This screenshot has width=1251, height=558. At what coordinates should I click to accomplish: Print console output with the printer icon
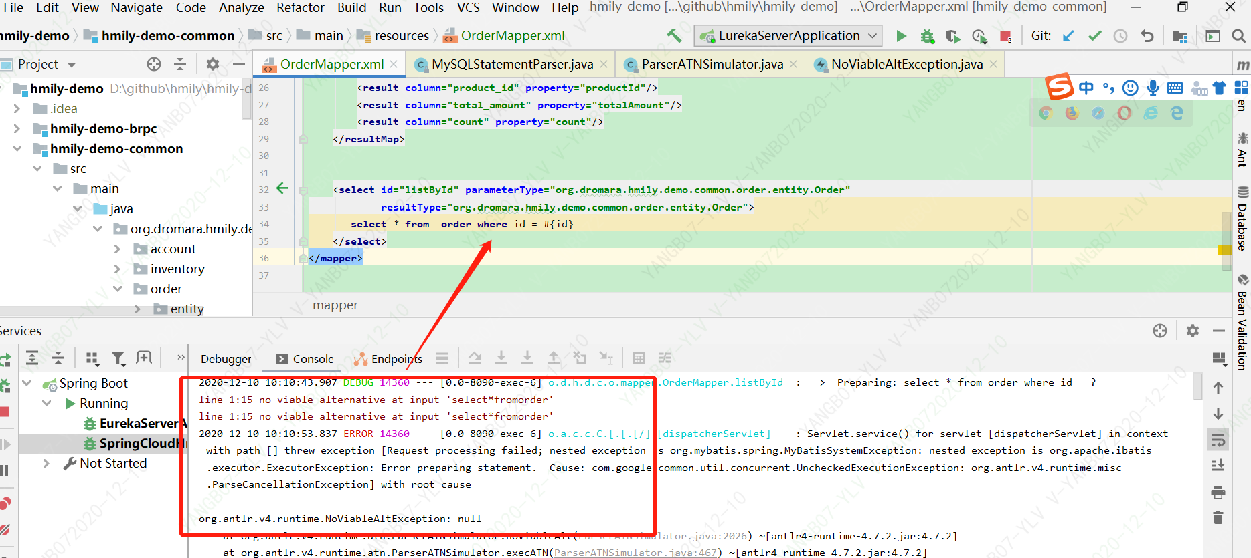(1218, 493)
